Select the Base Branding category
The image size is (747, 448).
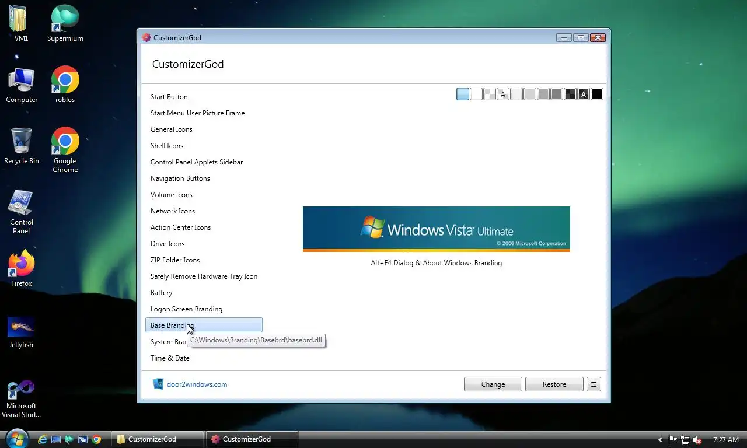tap(204, 325)
